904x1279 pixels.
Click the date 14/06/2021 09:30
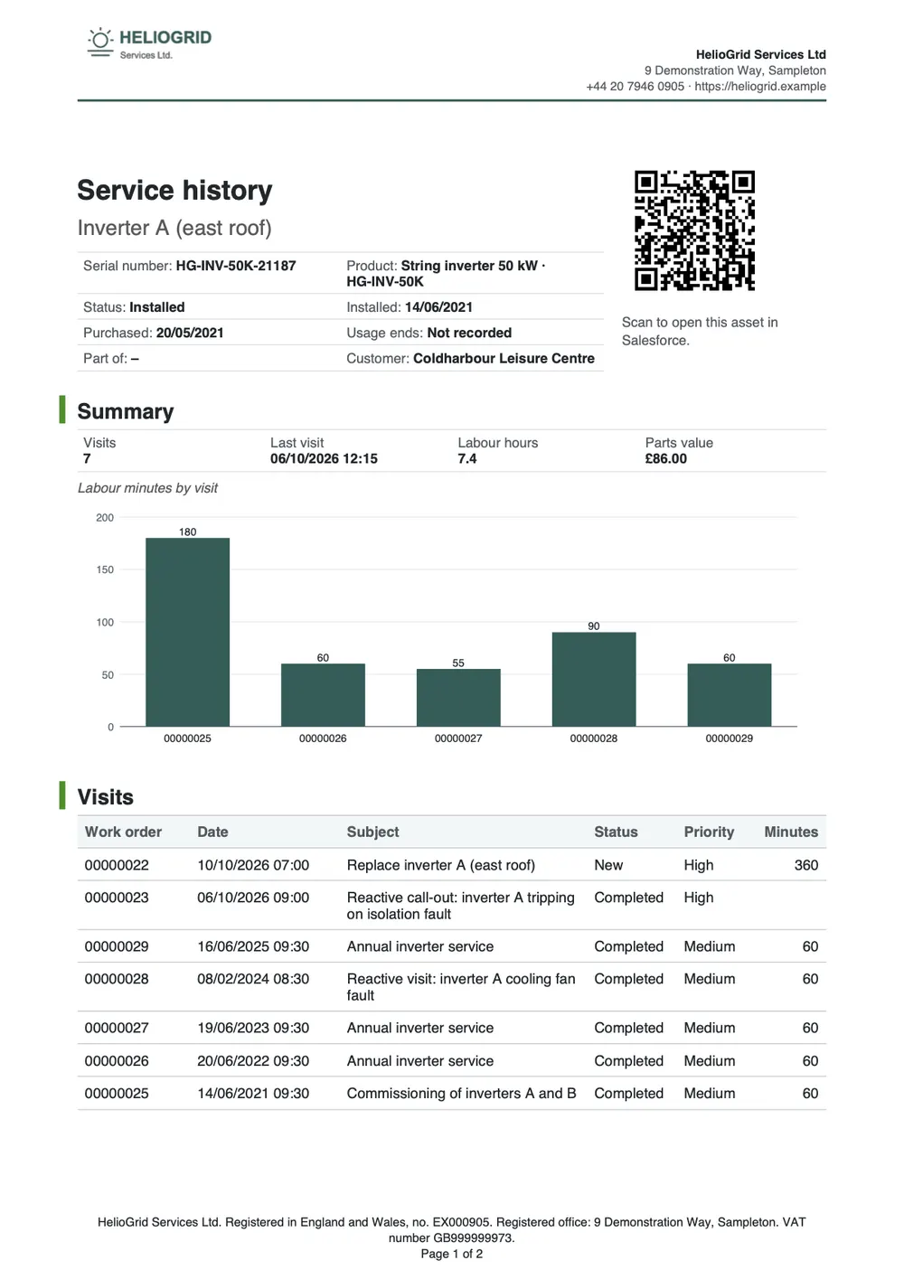253,1094
